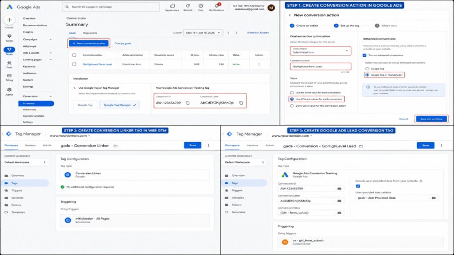Screen dimensions: 454x255
Task: Toggle Turn on enhanced conversions checkbox
Action: (x=364, y=55)
